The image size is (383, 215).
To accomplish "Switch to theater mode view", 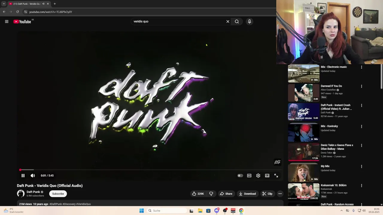I will (x=267, y=176).
